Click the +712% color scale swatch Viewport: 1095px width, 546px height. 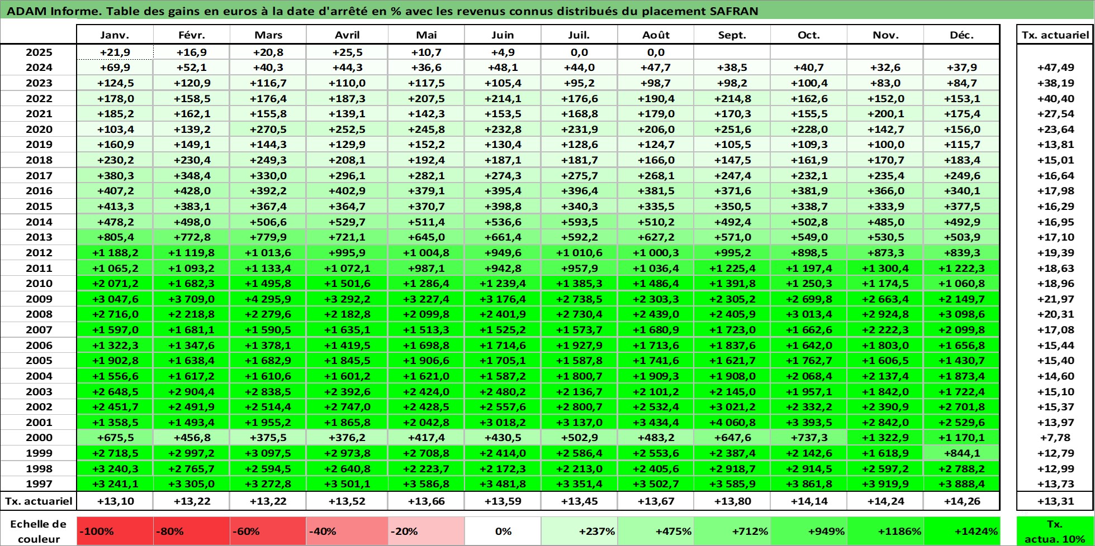732,531
